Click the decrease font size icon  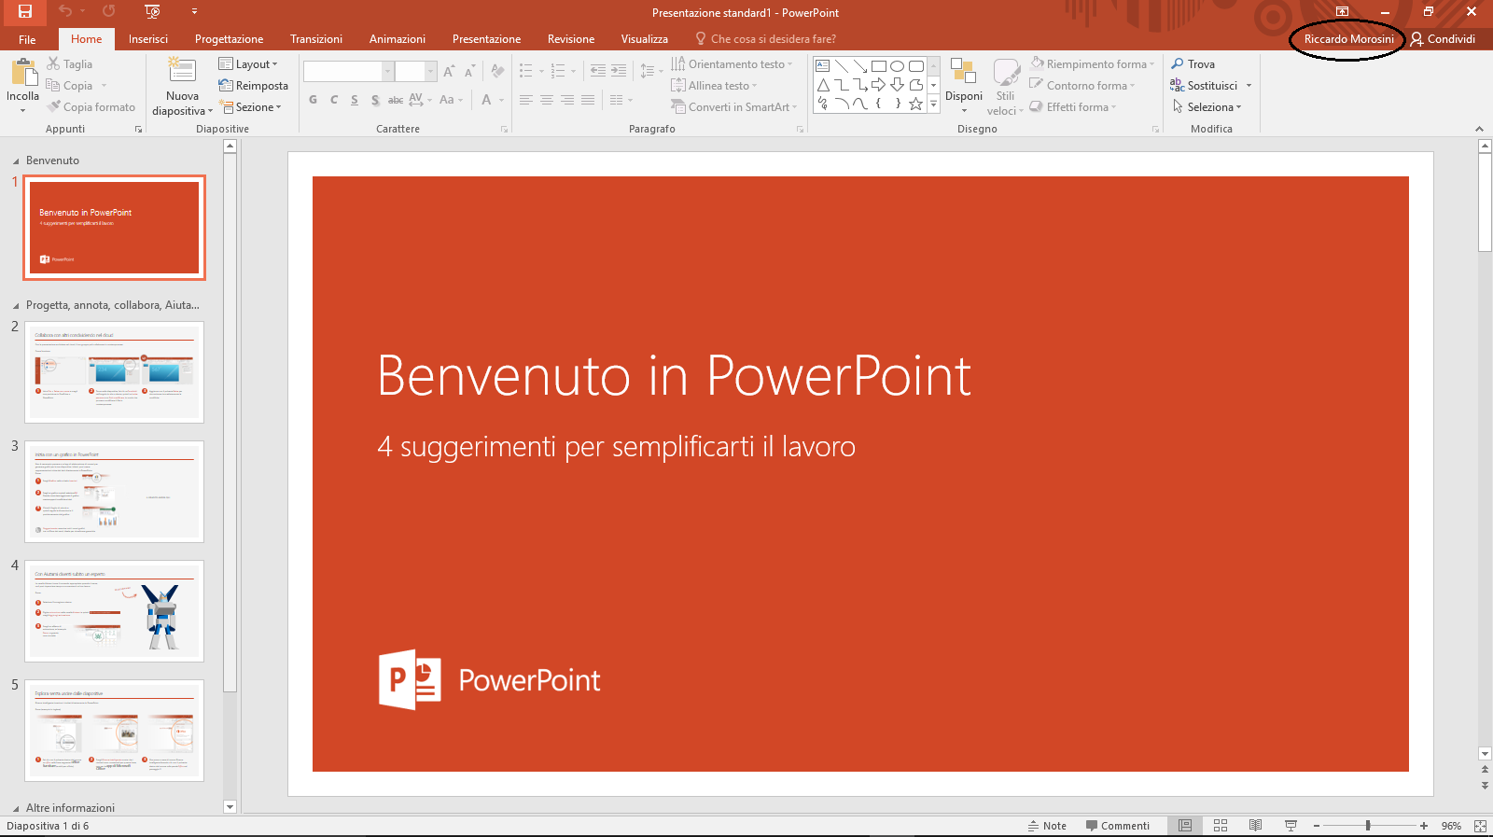pos(469,72)
